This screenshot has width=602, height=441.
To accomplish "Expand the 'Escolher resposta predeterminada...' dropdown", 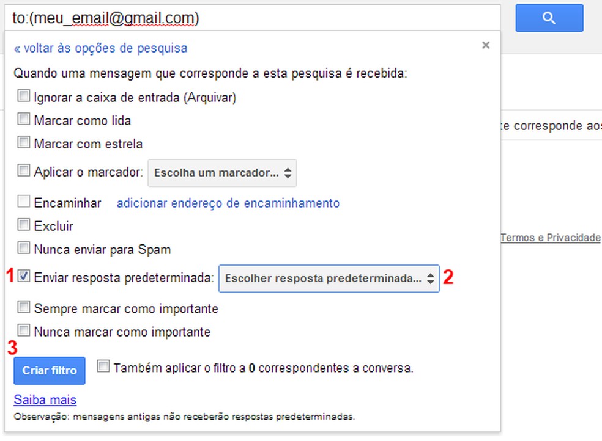I will tap(329, 279).
